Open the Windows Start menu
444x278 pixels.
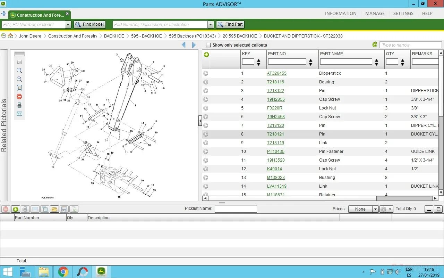tap(8, 272)
